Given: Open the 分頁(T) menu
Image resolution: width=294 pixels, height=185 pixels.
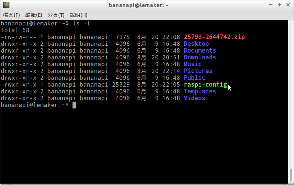Looking at the screenshot, I should 56,15.
